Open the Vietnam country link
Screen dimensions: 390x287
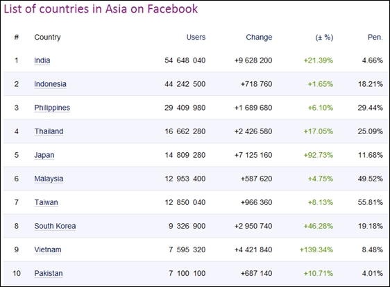point(48,249)
